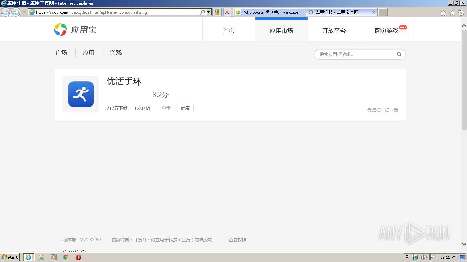Viewport: 467px width, 262px height.
Task: Stop loading with the red X button
Action: point(227,12)
